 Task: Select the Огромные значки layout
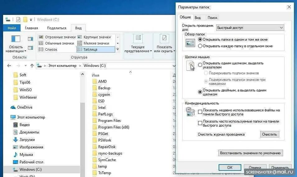57,37
